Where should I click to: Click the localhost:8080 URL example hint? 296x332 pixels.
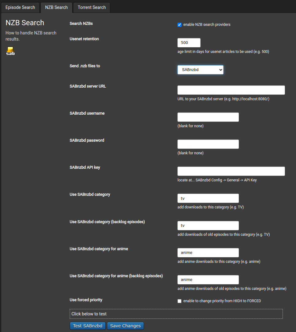point(224,99)
